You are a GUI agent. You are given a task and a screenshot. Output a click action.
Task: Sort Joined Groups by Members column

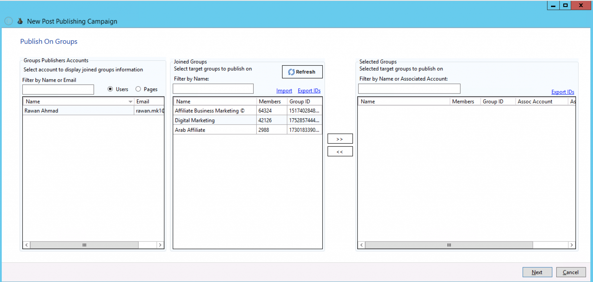click(270, 101)
